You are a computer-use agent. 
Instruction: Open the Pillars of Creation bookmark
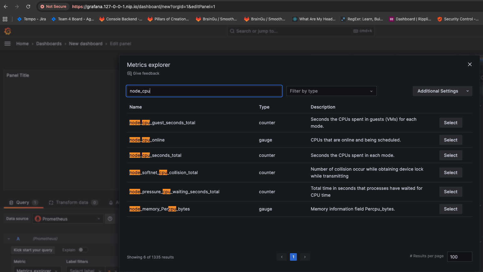coord(168,19)
